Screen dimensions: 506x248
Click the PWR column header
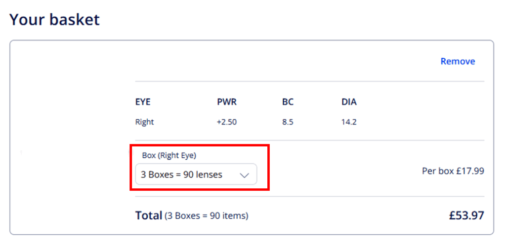(x=227, y=103)
